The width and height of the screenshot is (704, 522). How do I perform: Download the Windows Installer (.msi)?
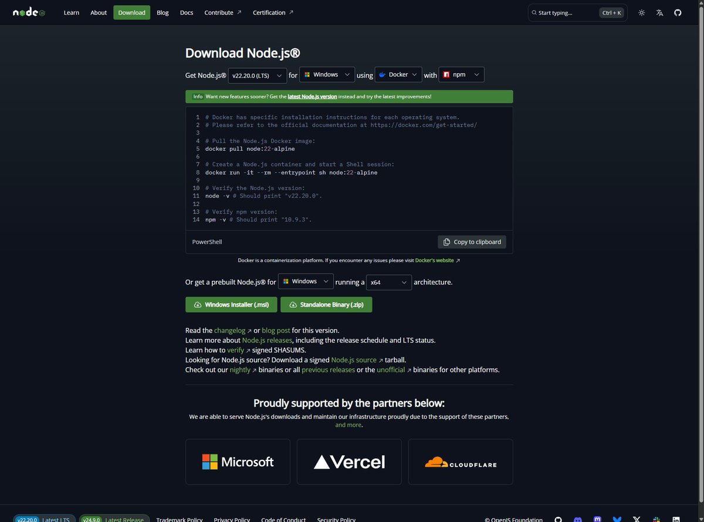pyautogui.click(x=231, y=305)
